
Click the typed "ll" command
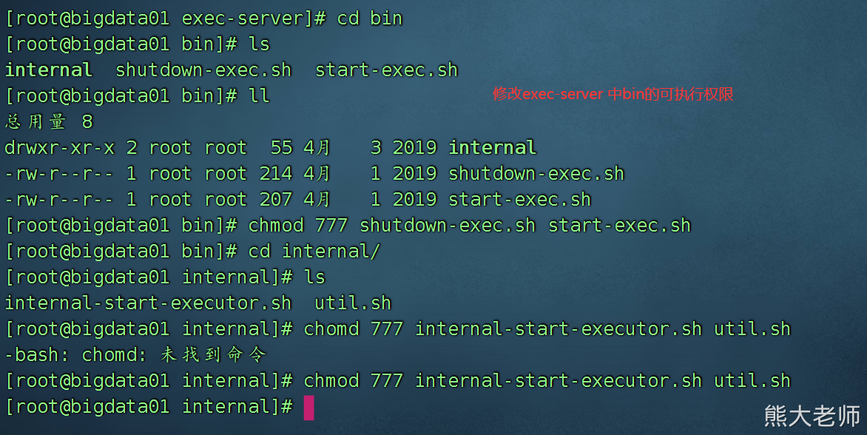tap(259, 96)
